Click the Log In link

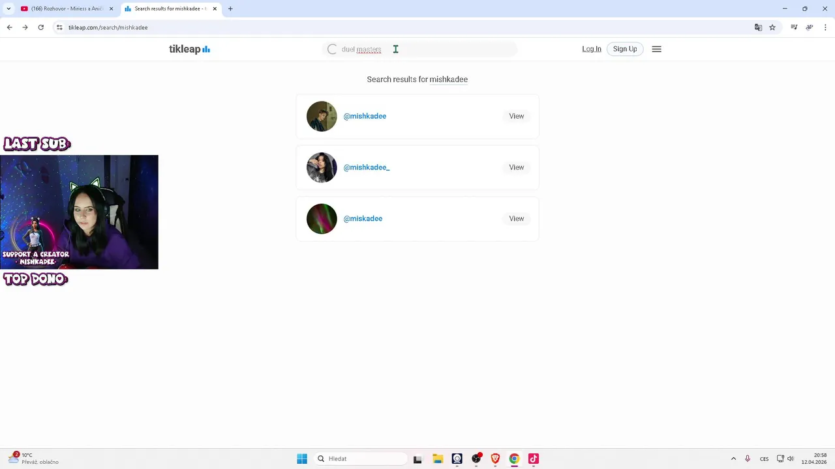pos(592,49)
